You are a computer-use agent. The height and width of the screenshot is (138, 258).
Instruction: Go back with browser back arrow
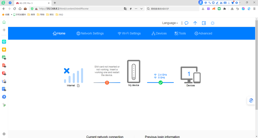4,9
